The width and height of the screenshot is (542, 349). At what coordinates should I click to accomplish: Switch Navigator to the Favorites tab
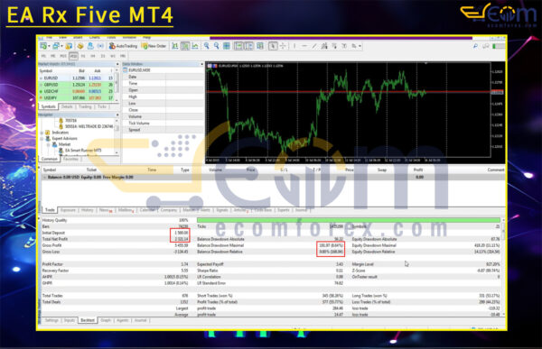coord(70,159)
